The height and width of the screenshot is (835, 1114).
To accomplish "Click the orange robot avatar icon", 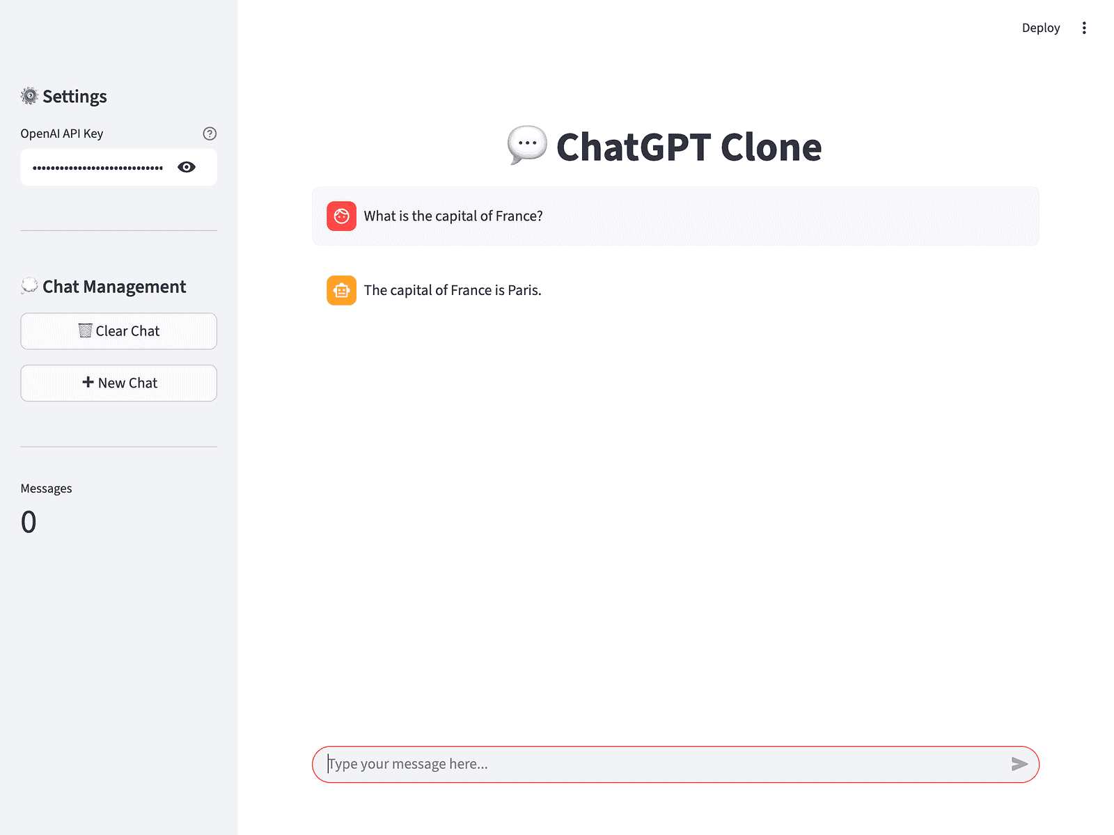I will click(341, 290).
